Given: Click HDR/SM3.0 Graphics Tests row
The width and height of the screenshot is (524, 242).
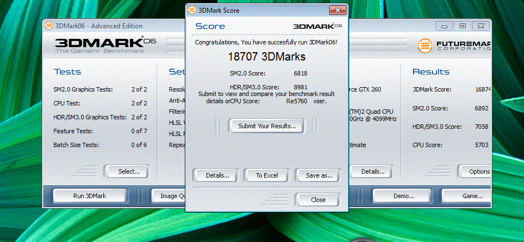Looking at the screenshot, I should (100, 117).
